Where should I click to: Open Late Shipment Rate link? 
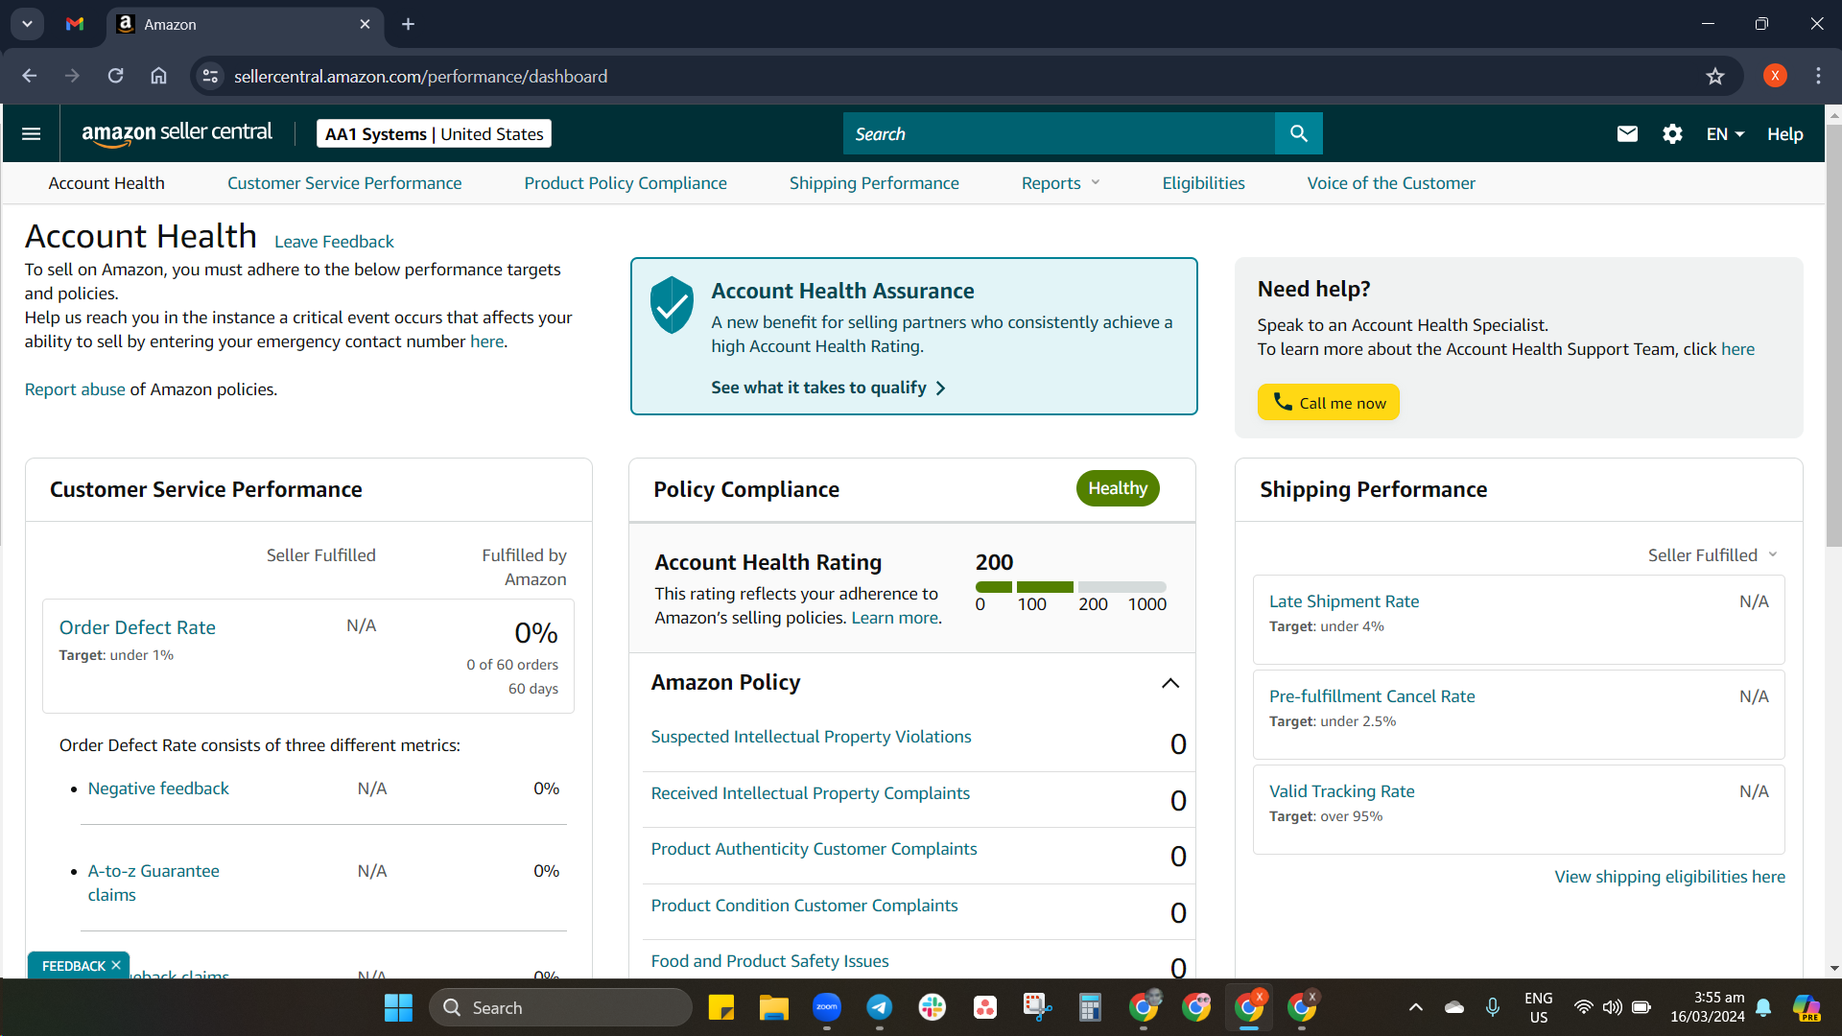pyautogui.click(x=1343, y=600)
